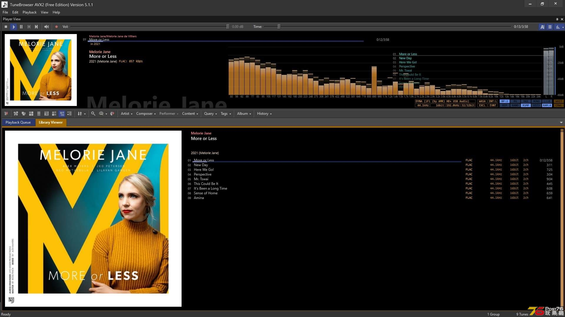This screenshot has width=565, height=317.
Task: Toggle the VST3 indicator
Action: [536, 105]
